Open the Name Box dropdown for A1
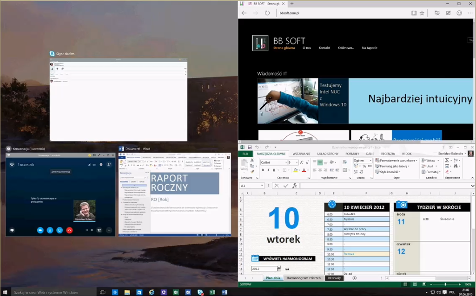This screenshot has height=296, width=476. (x=262, y=186)
